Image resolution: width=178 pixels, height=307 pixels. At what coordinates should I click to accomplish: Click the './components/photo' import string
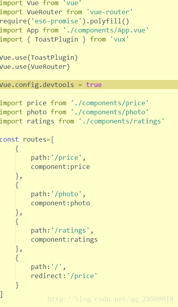[x=110, y=112]
